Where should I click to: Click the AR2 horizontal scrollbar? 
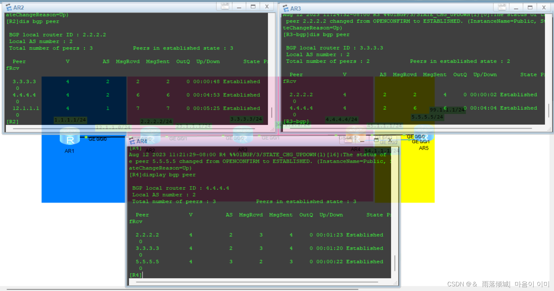click(x=134, y=128)
